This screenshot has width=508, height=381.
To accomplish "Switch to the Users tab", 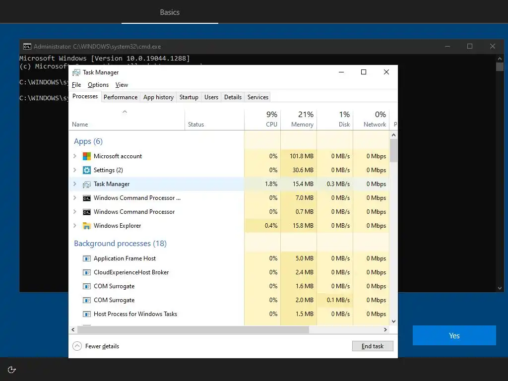I will tap(211, 97).
